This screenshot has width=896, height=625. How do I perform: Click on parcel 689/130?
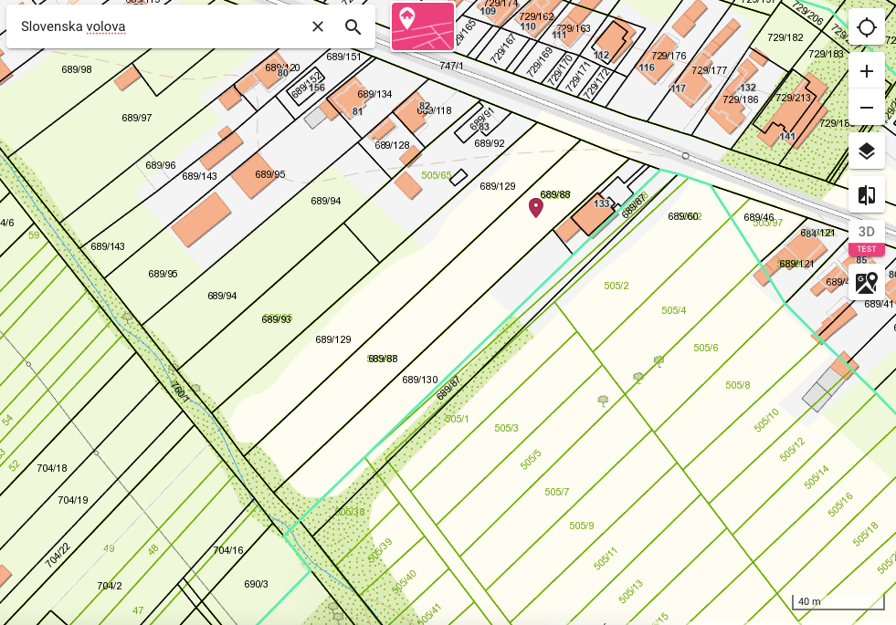[x=420, y=380]
